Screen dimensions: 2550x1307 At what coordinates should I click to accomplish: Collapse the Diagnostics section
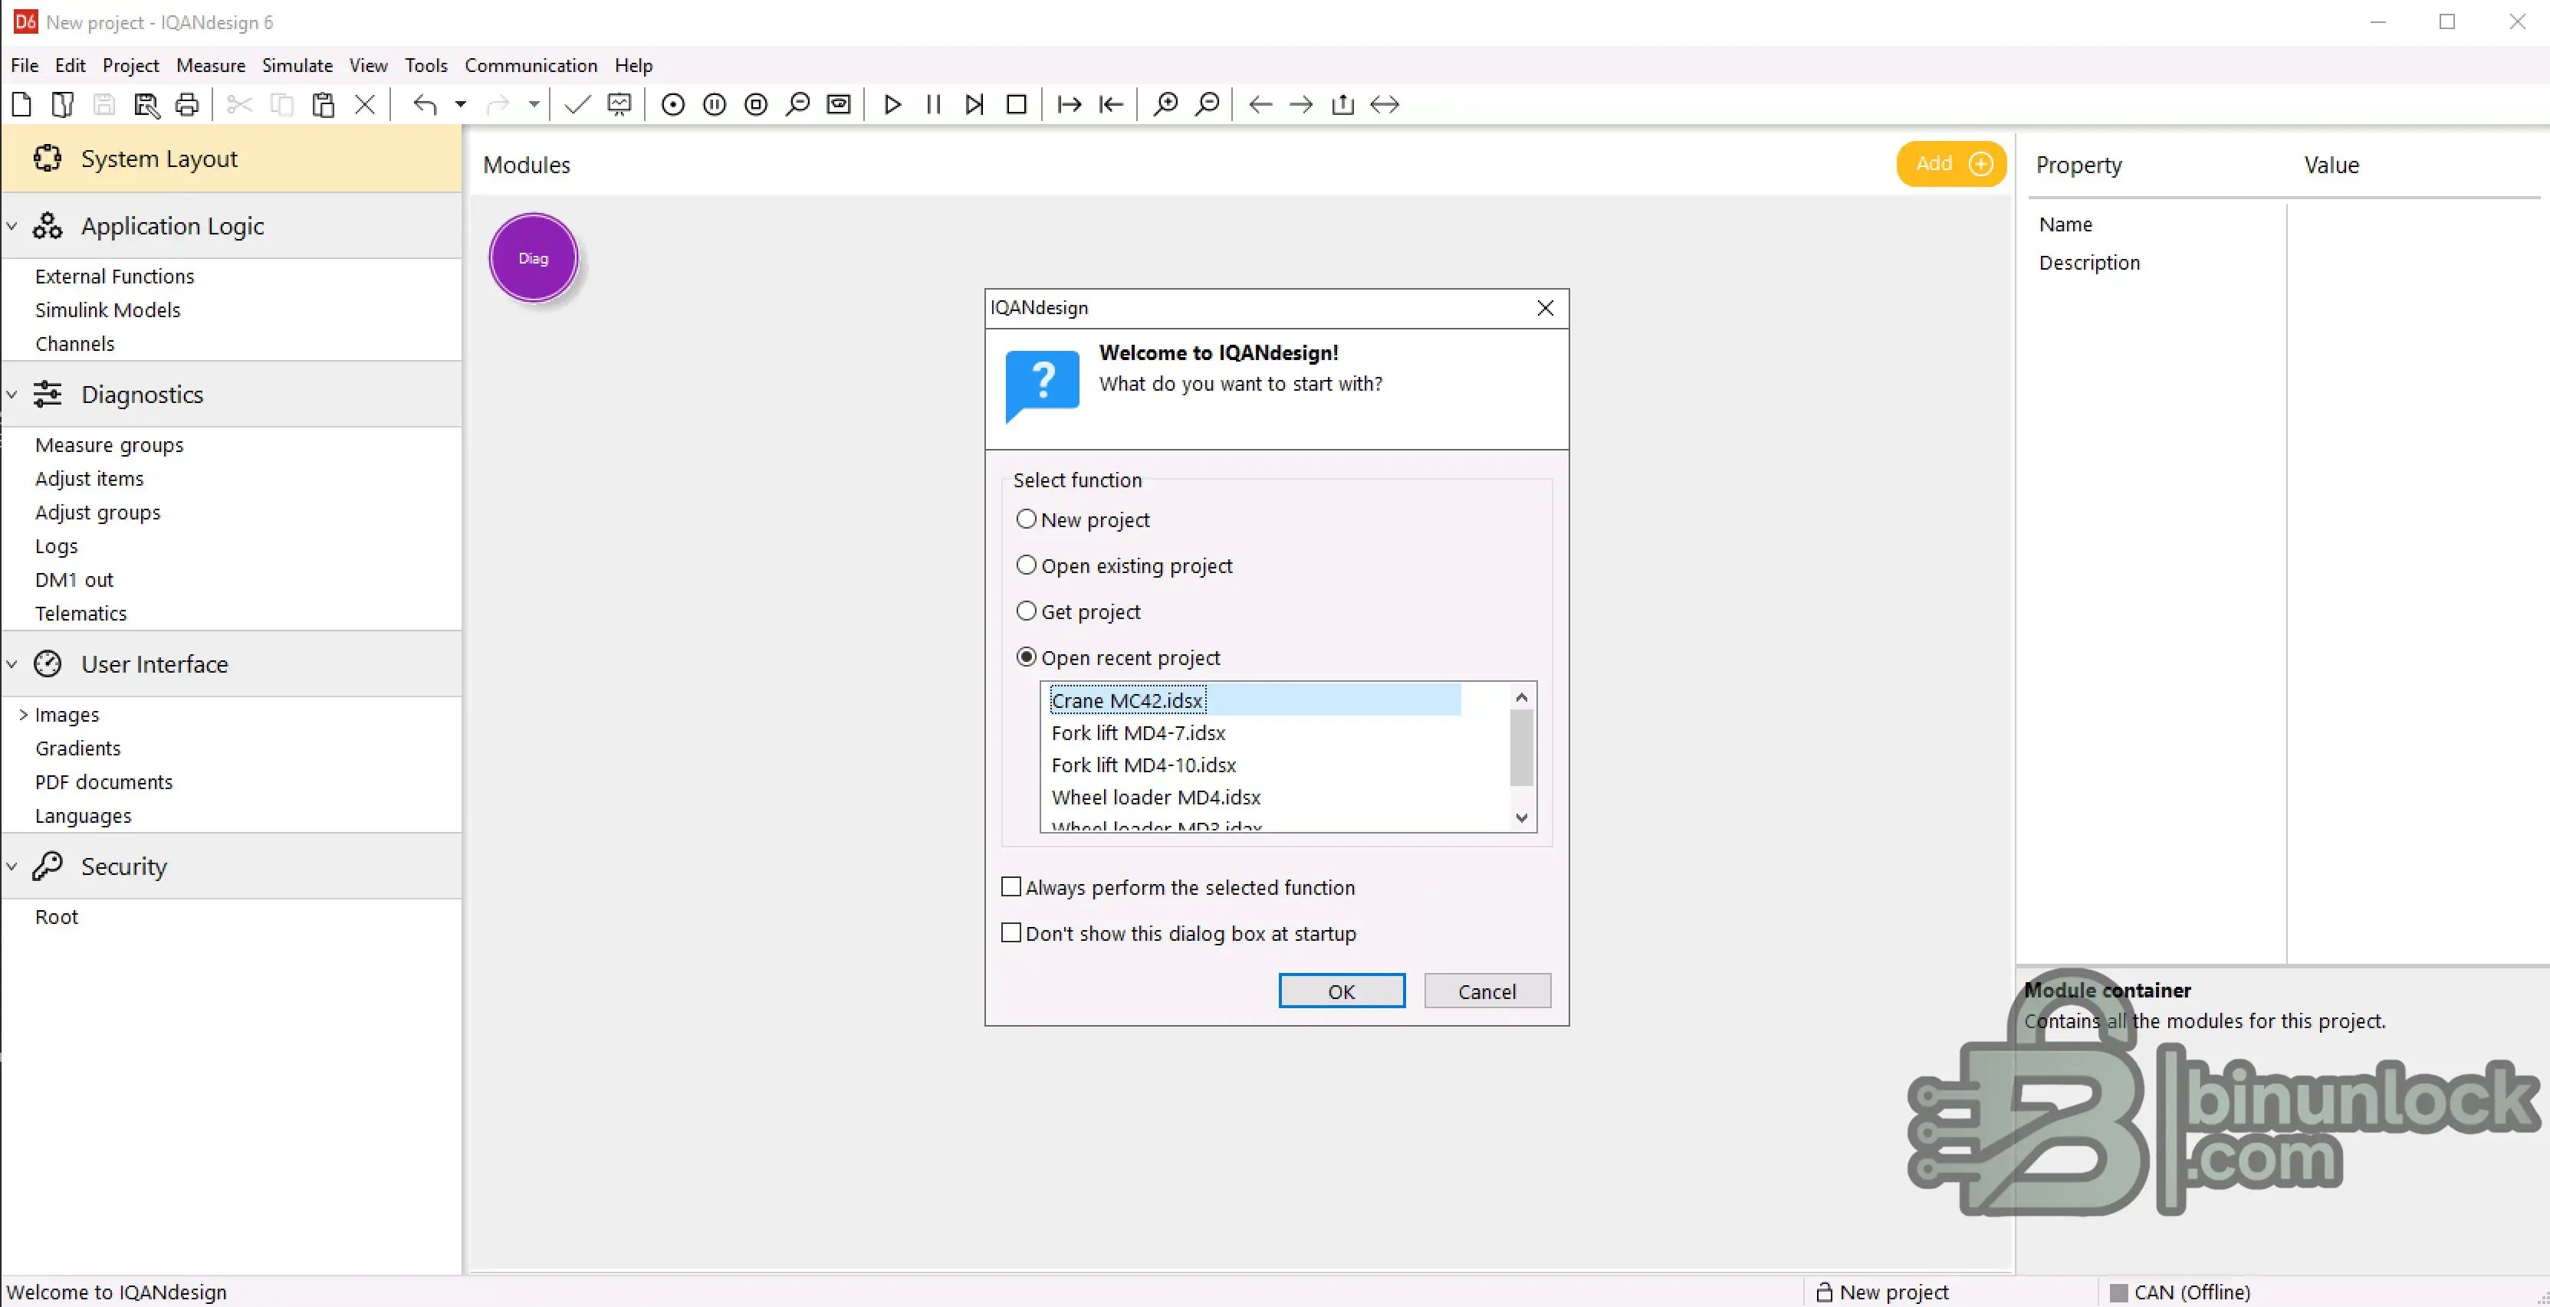click(12, 395)
